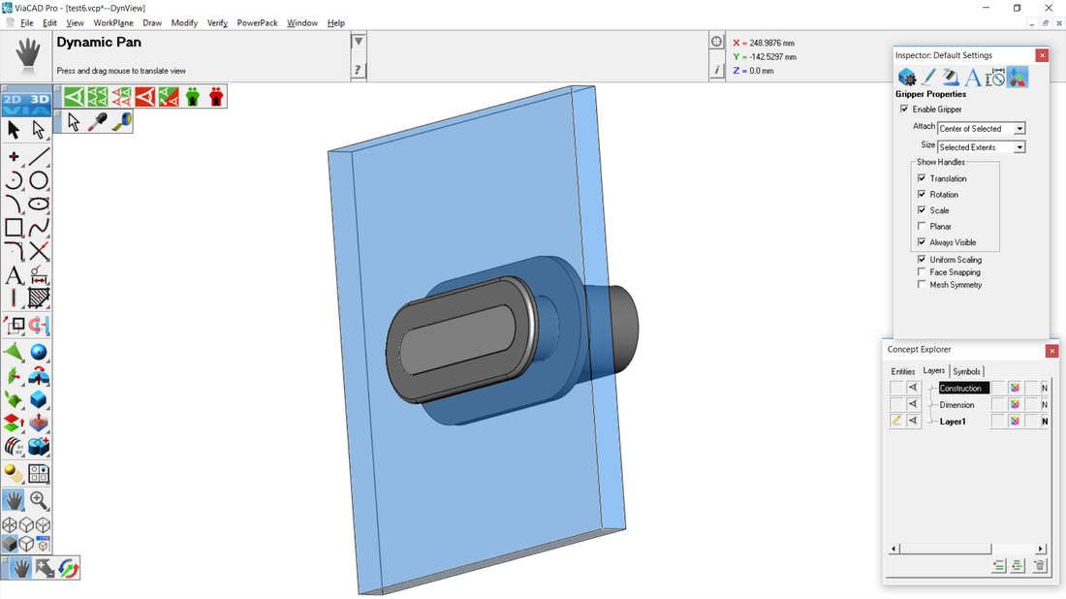Select the single Line tool

pyautogui.click(x=39, y=157)
